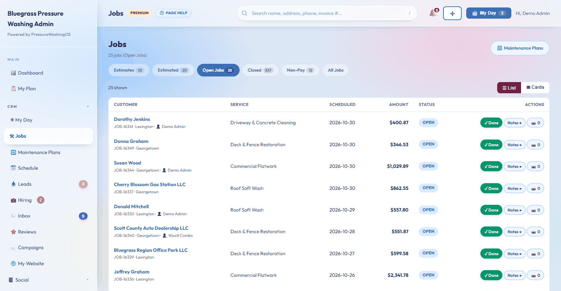Select the Estimated tab
The image size is (561, 291).
(x=173, y=70)
